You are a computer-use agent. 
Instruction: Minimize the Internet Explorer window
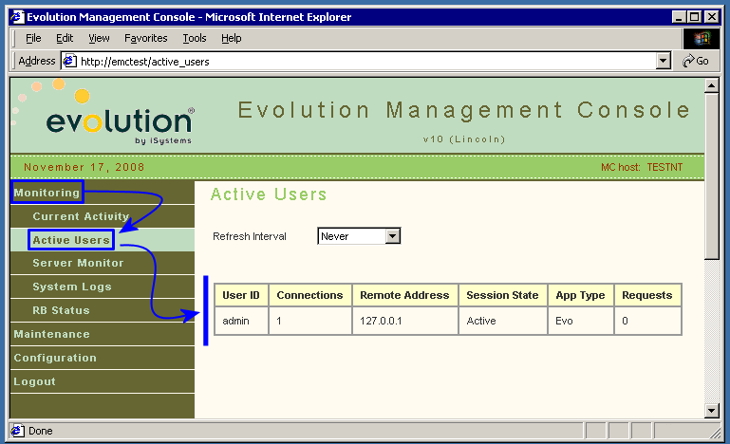(x=680, y=17)
